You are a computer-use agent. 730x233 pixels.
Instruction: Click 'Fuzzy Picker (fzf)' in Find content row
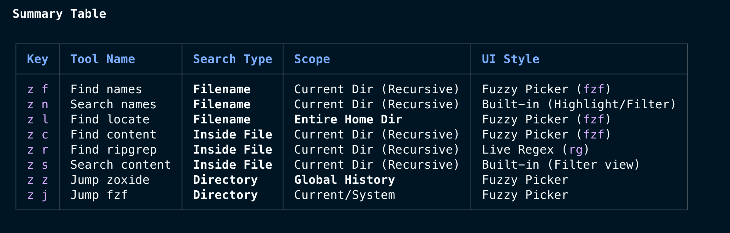pos(547,135)
